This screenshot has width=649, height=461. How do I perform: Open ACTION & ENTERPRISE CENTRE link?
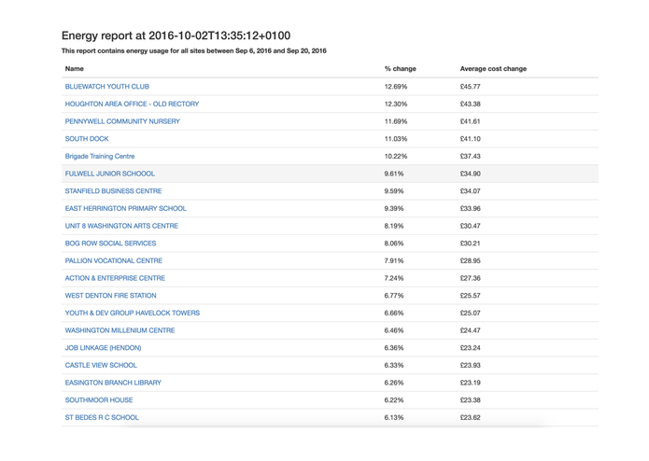point(115,278)
